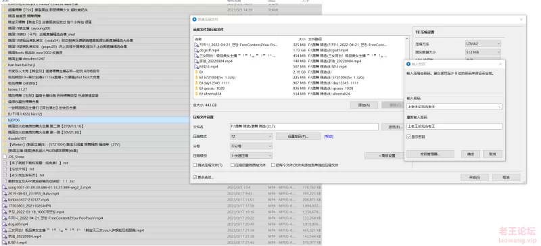Select the BJ silvertail24 folder icon in list
The height and width of the screenshot is (246, 541).
point(197,94)
